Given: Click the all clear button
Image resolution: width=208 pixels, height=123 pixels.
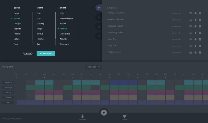Looking at the screenshot, I should pyautogui.click(x=28, y=53).
